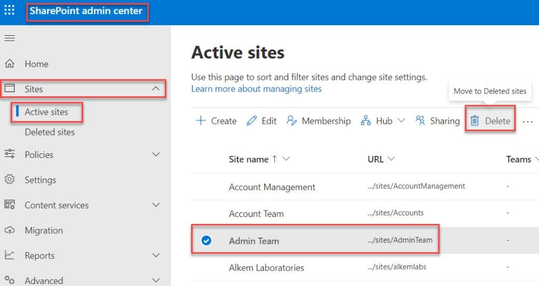Click the Create plus icon
This screenshot has height=286, width=539.
[x=201, y=121]
